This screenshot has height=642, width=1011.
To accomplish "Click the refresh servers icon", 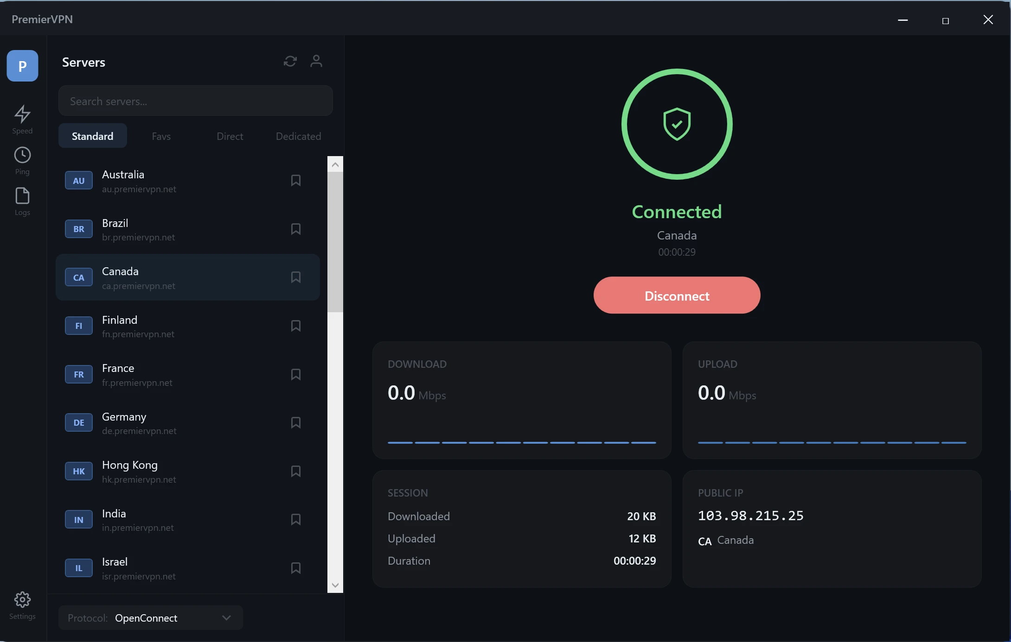I will click(x=290, y=61).
